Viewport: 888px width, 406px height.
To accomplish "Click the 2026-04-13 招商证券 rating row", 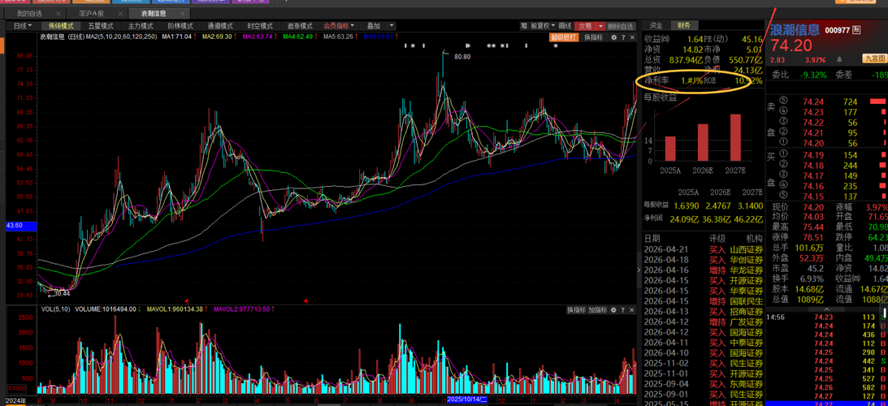I will [704, 312].
